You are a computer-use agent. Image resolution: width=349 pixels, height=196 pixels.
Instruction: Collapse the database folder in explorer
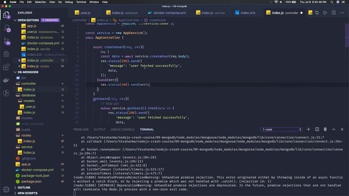coord(28,95)
